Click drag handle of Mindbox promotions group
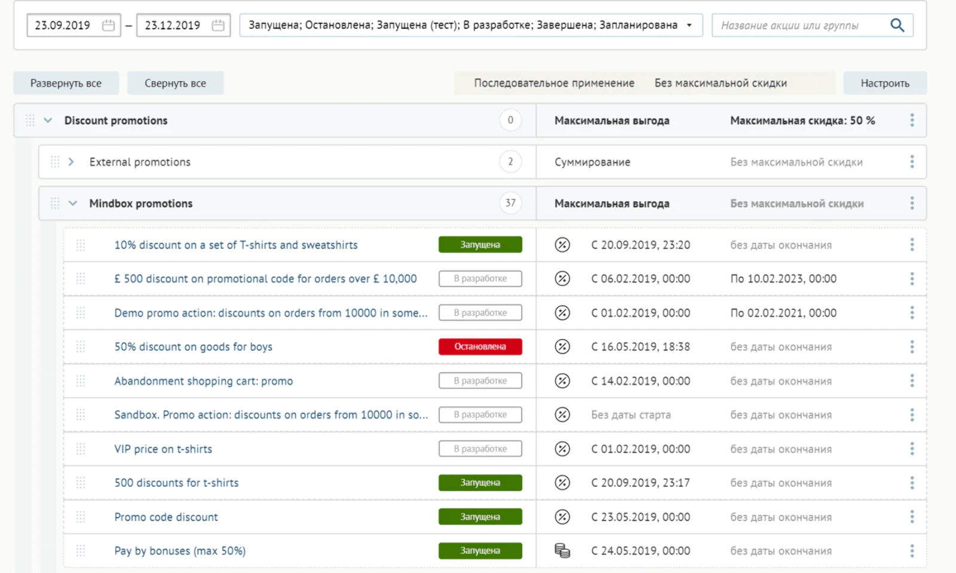 coord(55,204)
